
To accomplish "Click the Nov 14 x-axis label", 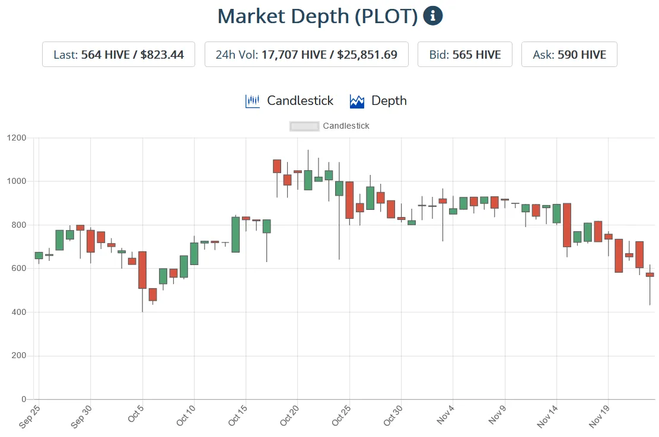I will (547, 416).
